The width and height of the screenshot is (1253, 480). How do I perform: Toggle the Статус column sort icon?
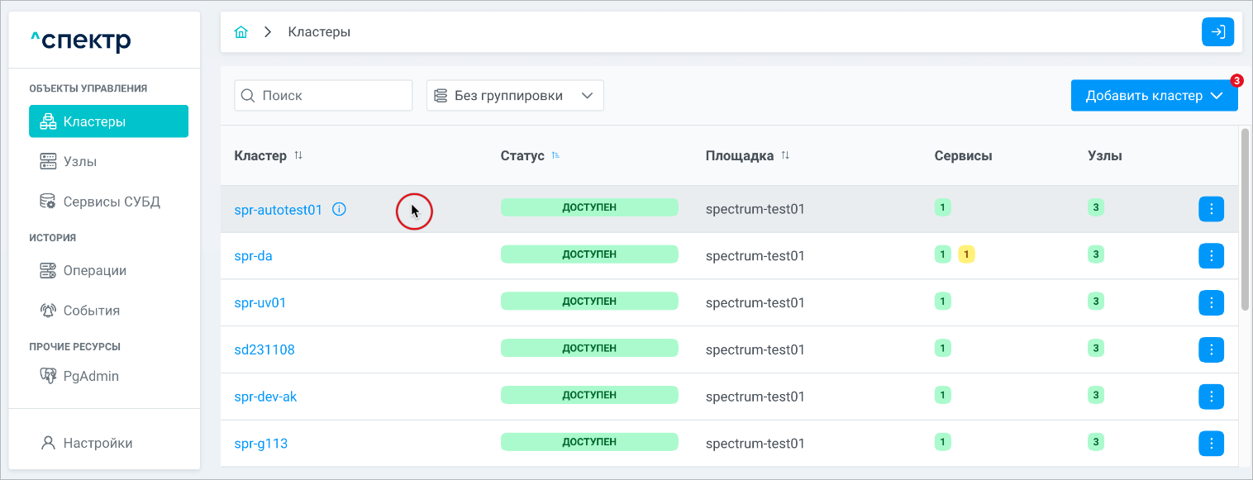tap(555, 155)
